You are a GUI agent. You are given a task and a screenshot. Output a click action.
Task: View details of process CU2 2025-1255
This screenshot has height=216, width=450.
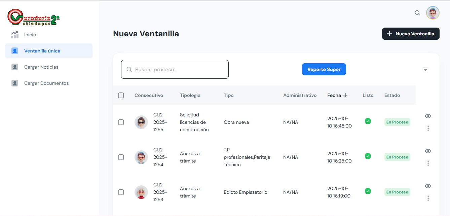428,116
